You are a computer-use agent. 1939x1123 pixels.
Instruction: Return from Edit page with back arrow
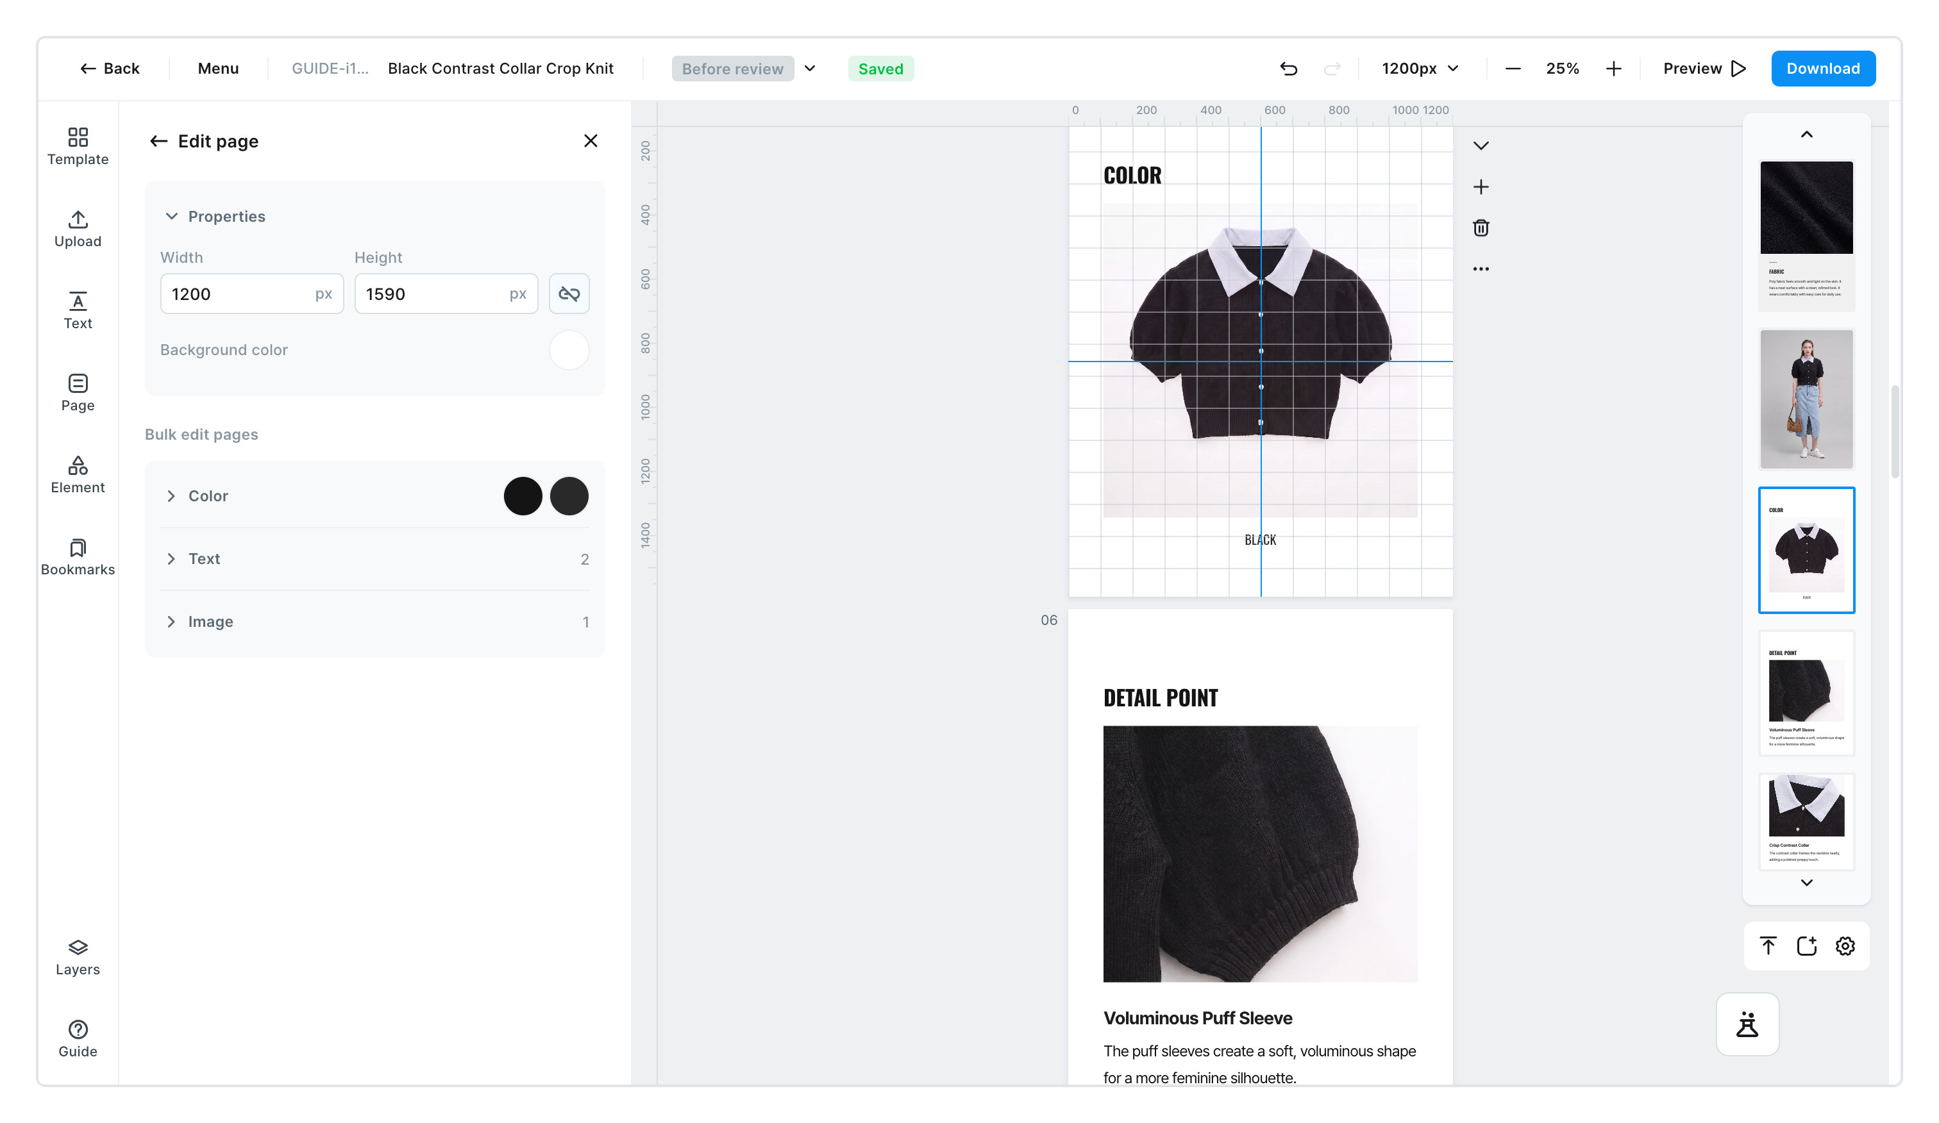(x=158, y=141)
